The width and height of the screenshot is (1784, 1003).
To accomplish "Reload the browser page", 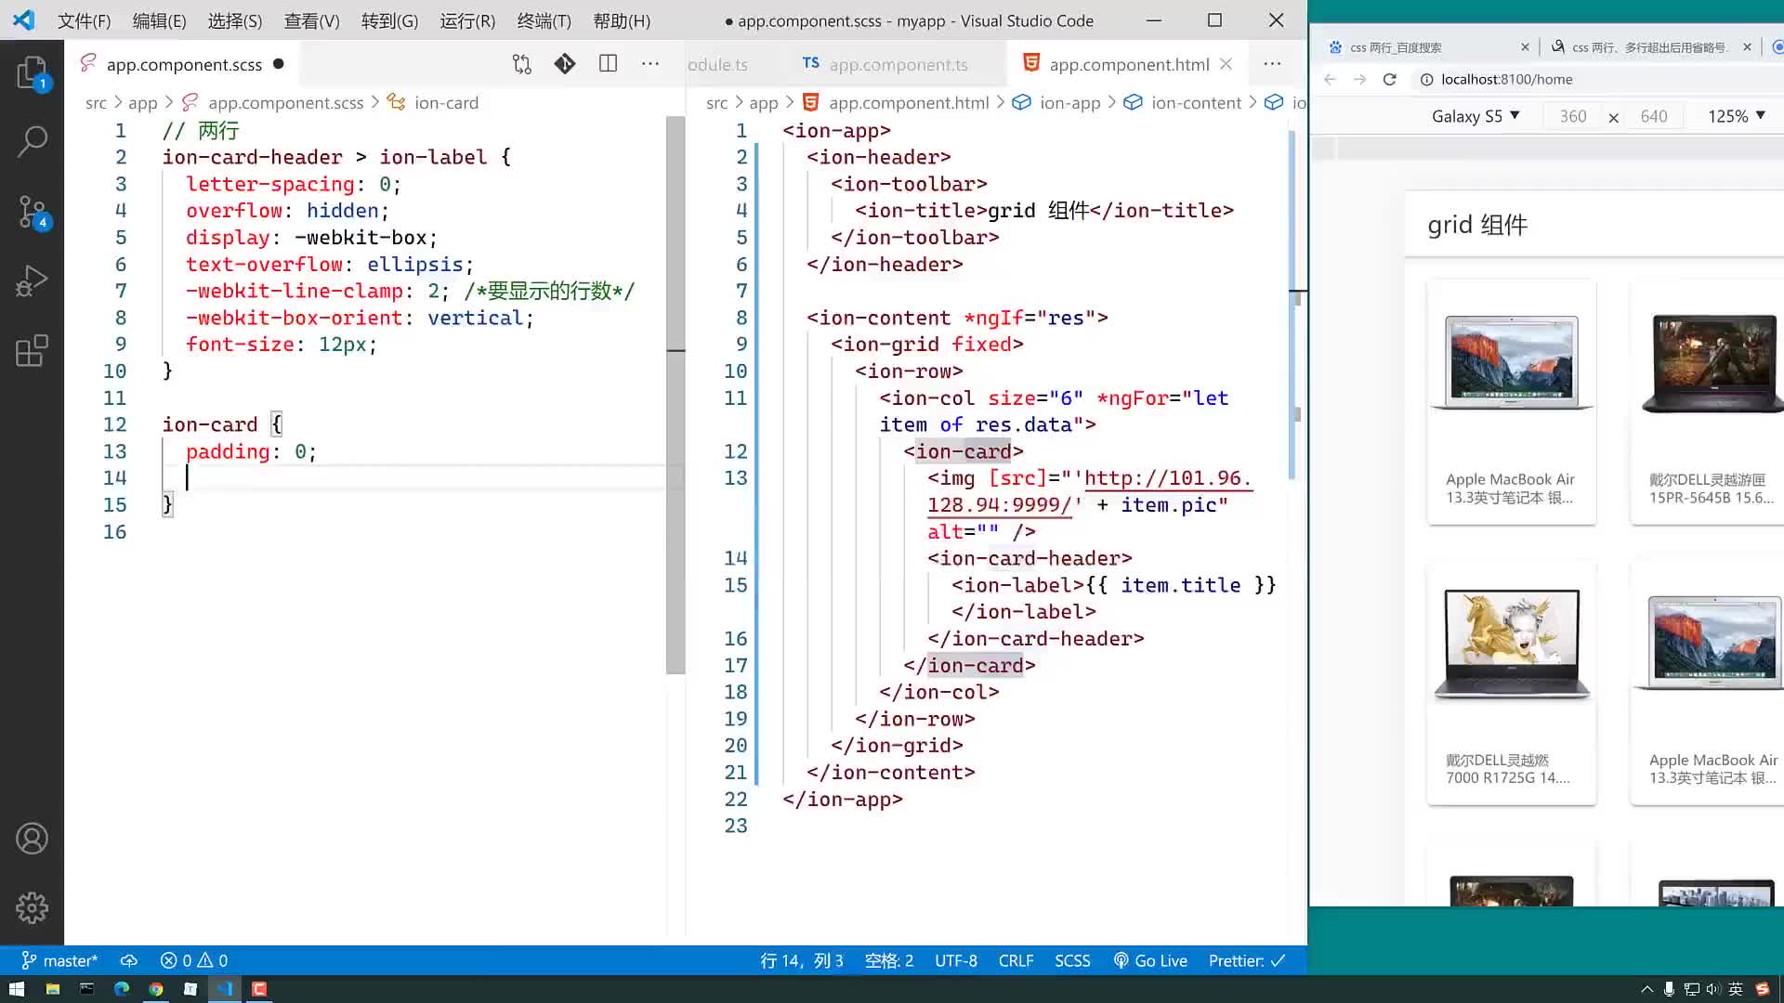I will 1389,79.
